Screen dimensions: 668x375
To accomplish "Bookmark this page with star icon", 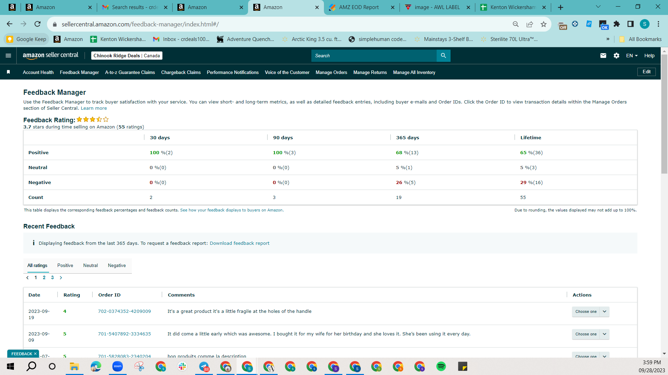I will [x=543, y=24].
